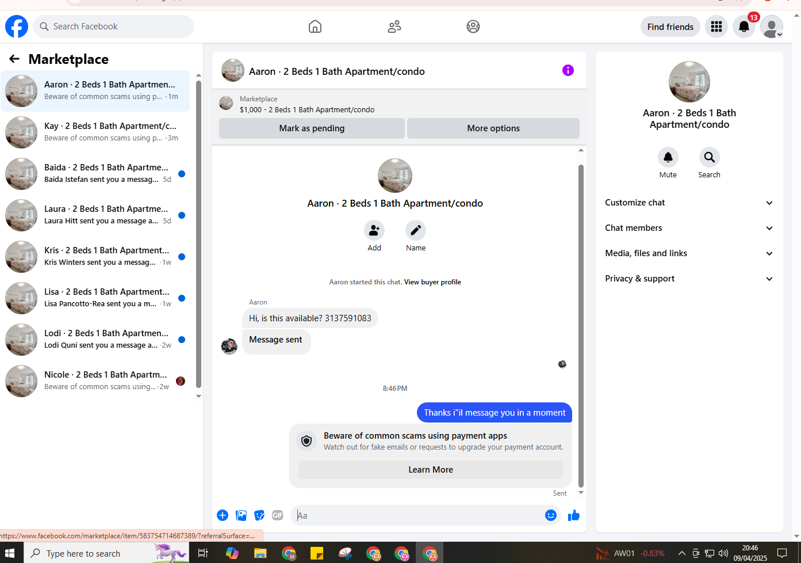Open the account profile avatar menu
The image size is (801, 563).
(772, 26)
